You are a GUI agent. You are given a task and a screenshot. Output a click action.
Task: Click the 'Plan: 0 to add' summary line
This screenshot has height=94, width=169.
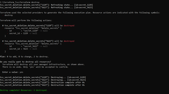(24, 57)
